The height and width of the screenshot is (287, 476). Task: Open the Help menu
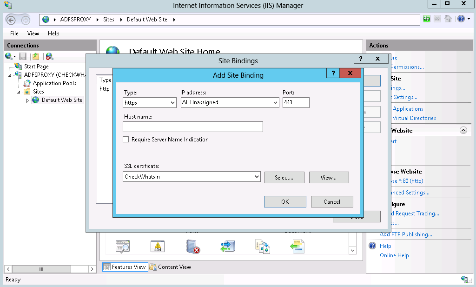coord(53,33)
